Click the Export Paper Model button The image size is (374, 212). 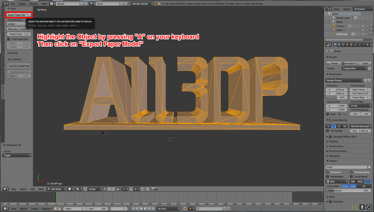point(19,15)
